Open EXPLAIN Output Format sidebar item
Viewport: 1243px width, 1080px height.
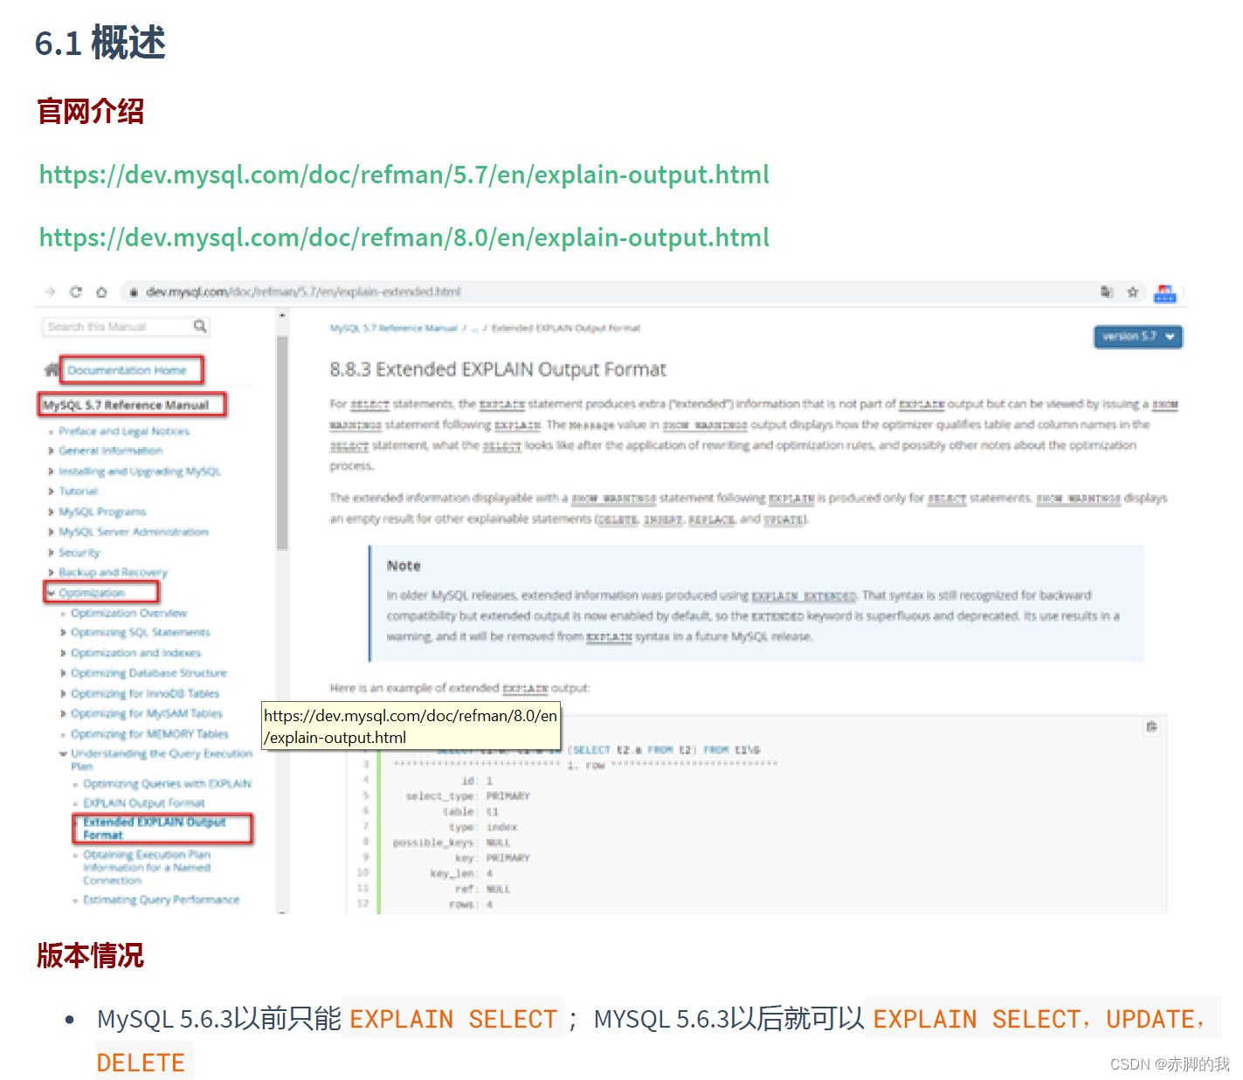pyautogui.click(x=144, y=803)
